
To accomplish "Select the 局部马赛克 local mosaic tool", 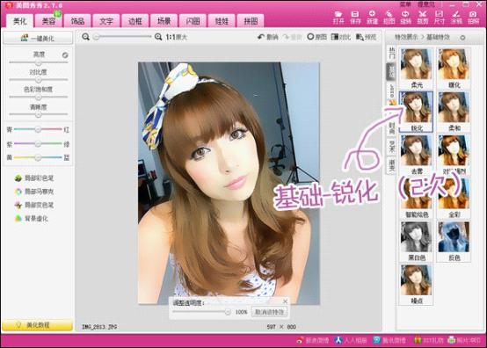I will (34, 192).
